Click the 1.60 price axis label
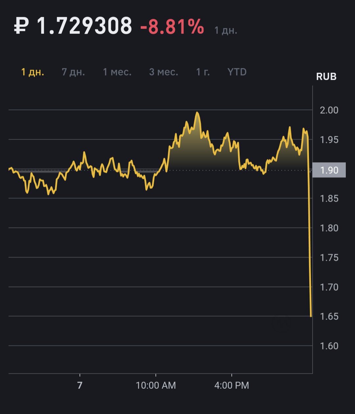 click(329, 346)
